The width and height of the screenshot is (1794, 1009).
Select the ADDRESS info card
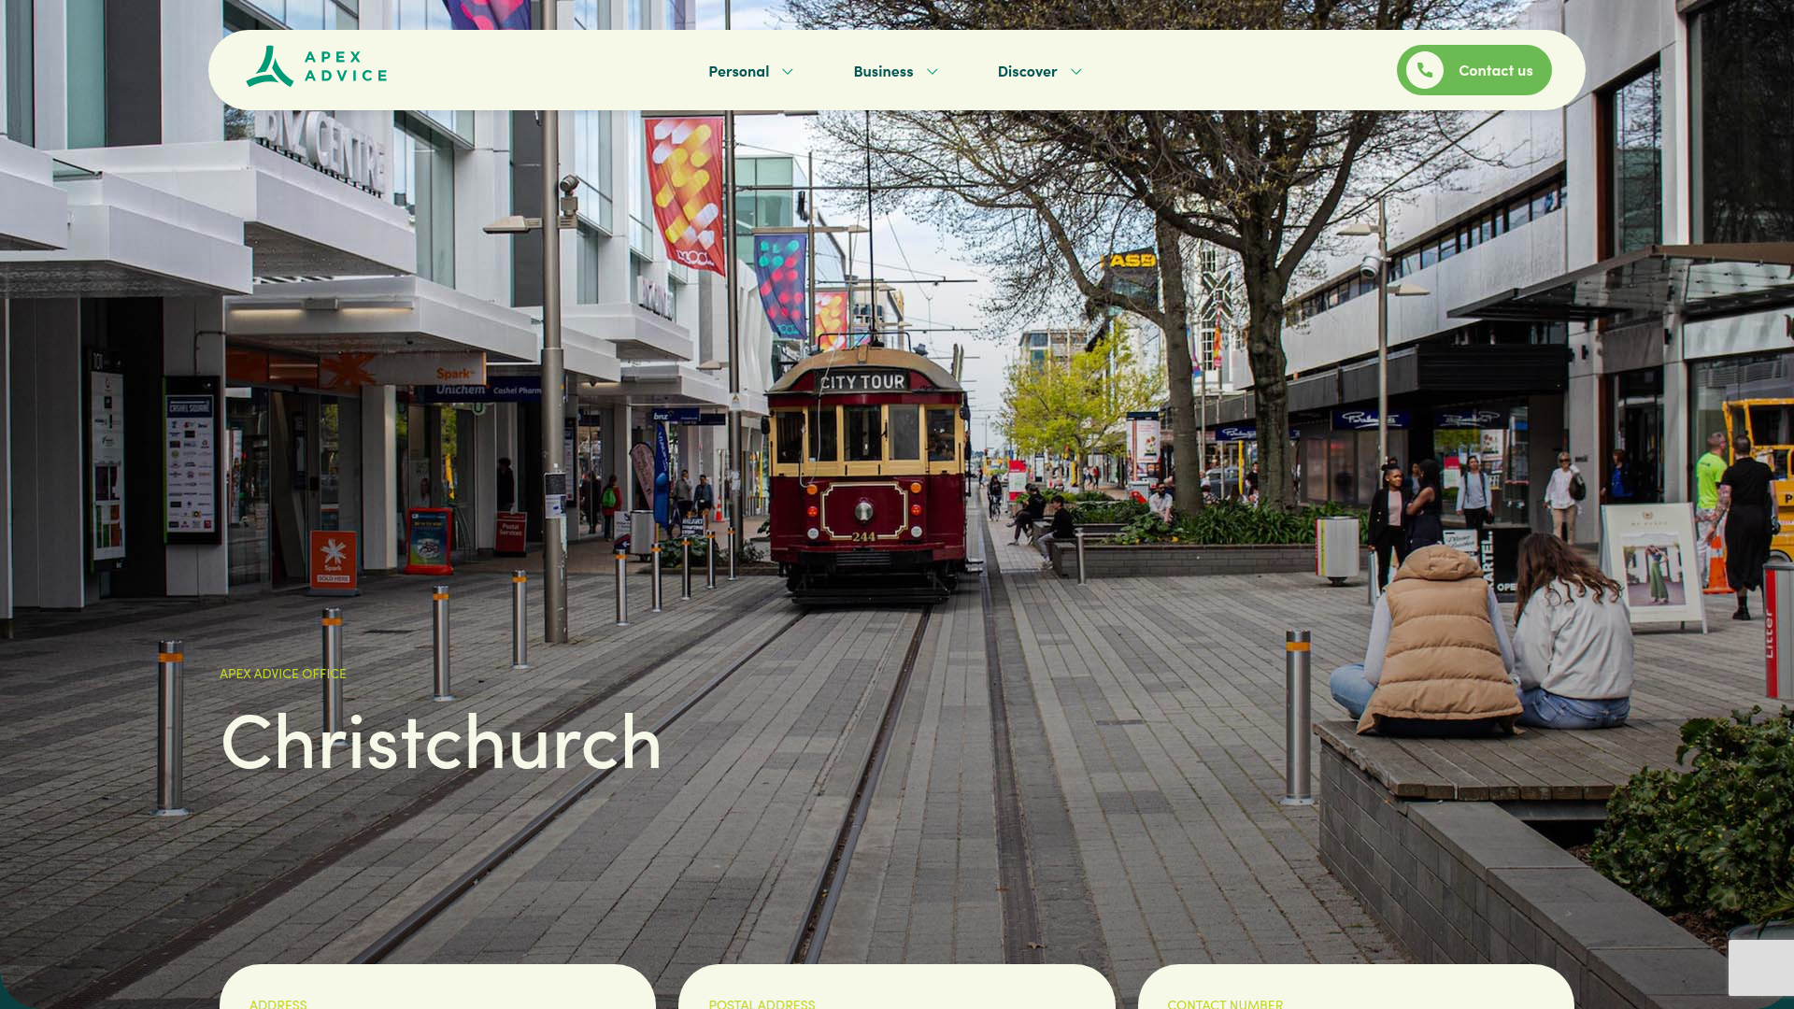point(437,987)
